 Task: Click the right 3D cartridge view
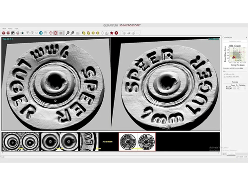[x=166, y=84]
